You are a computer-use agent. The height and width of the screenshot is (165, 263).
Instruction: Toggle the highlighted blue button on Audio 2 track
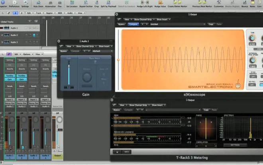(34, 35)
